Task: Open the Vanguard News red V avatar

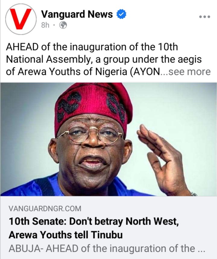Action: tap(21, 19)
